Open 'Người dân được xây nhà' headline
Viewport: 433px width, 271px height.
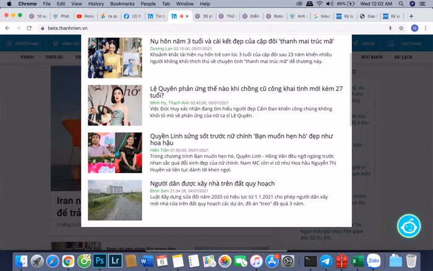coord(212,184)
